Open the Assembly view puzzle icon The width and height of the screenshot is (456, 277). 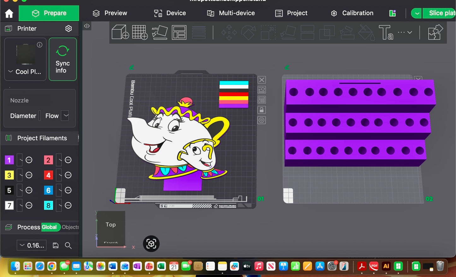[435, 32]
